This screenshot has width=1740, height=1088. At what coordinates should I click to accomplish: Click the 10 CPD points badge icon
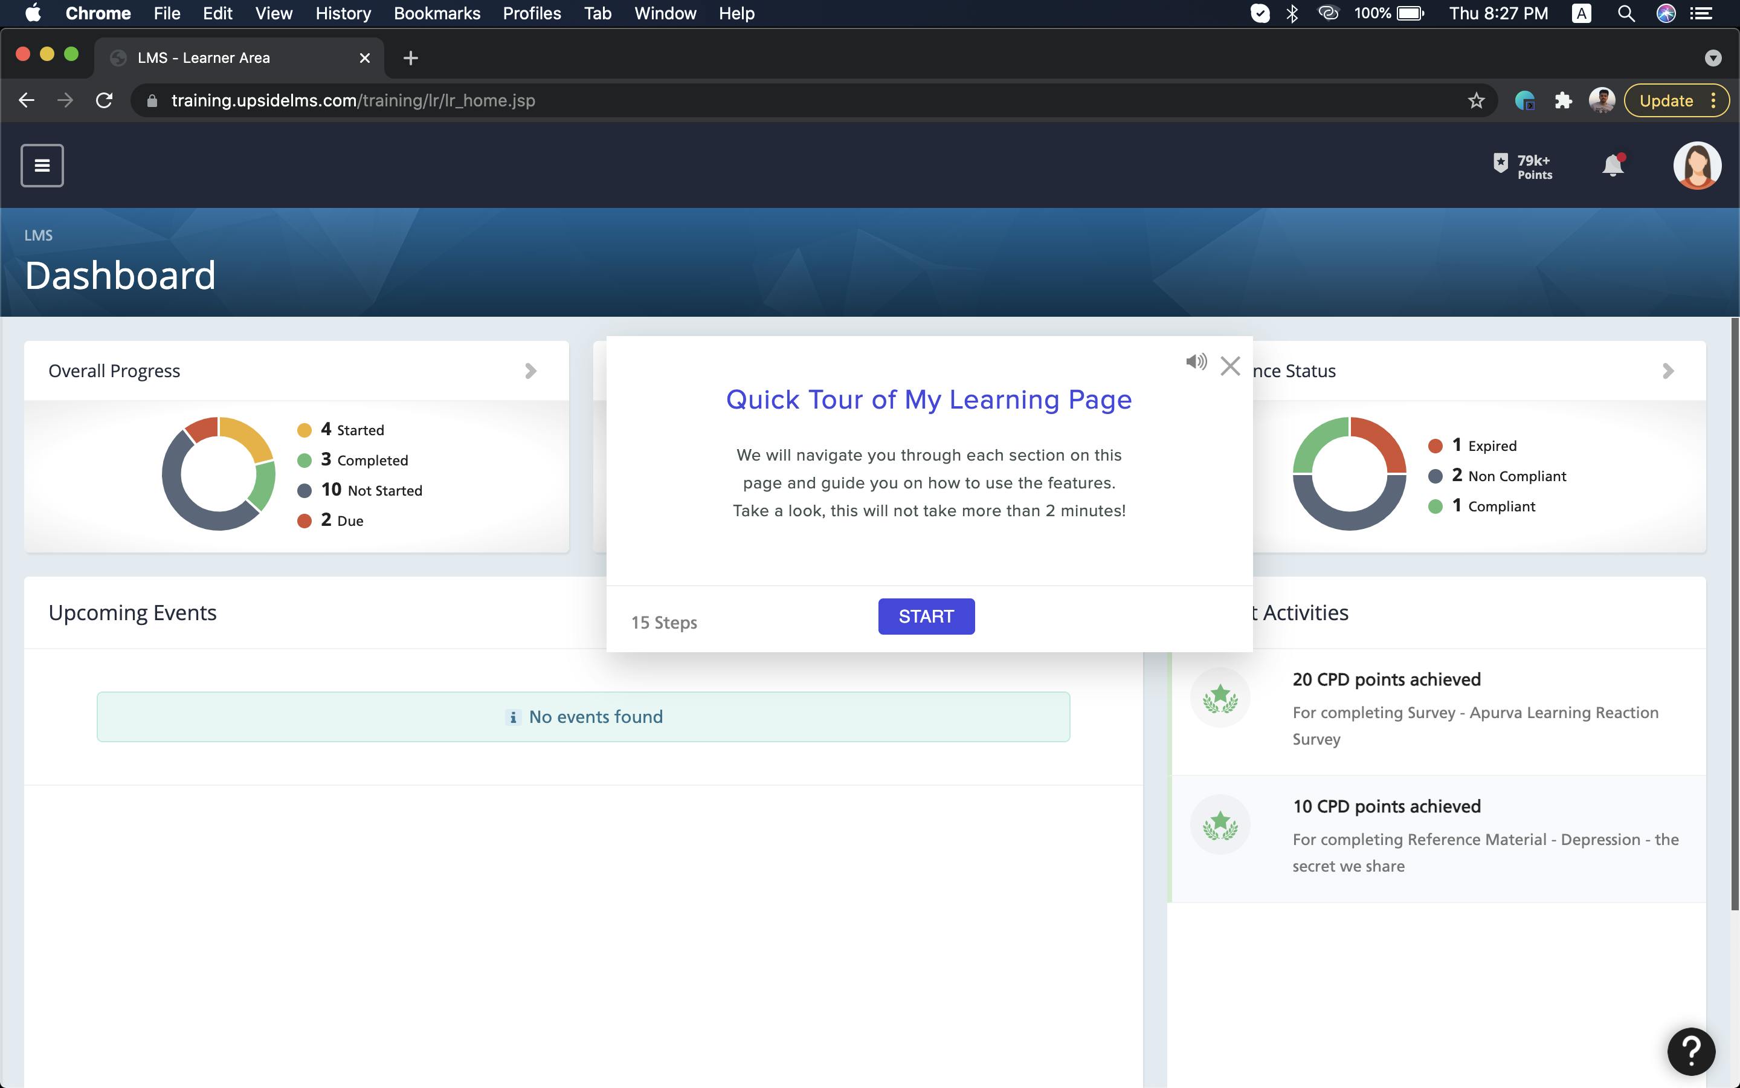click(1219, 824)
